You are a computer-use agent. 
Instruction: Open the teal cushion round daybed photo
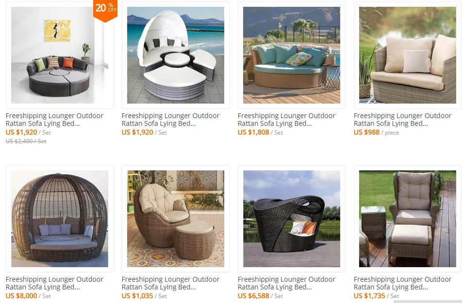[291, 55]
